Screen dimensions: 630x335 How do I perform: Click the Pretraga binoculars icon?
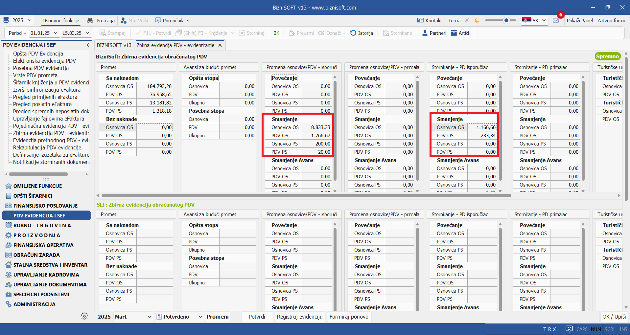pos(90,21)
